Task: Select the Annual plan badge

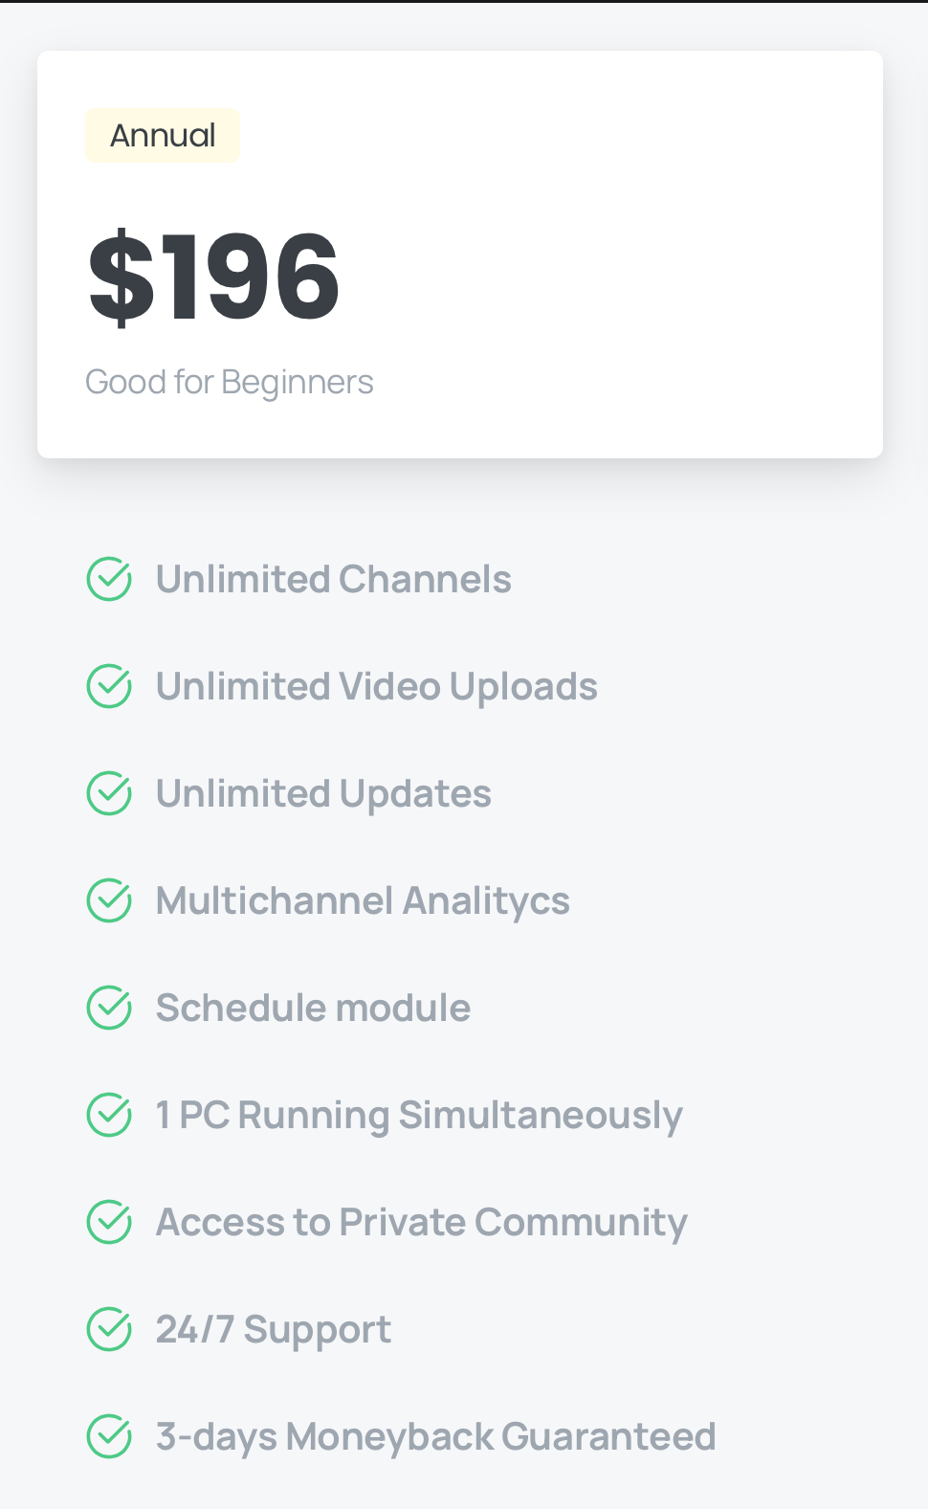Action: tap(163, 135)
